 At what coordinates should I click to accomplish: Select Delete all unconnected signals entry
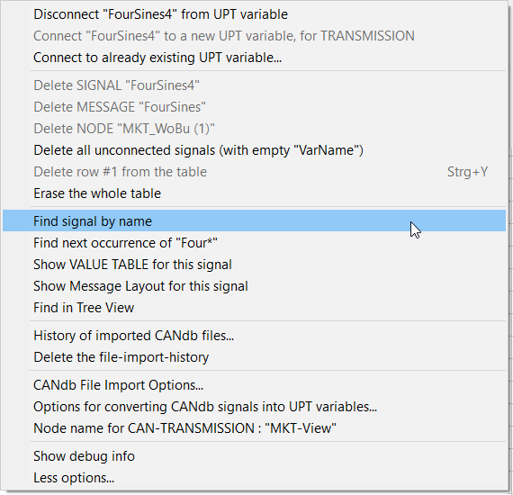click(254, 150)
